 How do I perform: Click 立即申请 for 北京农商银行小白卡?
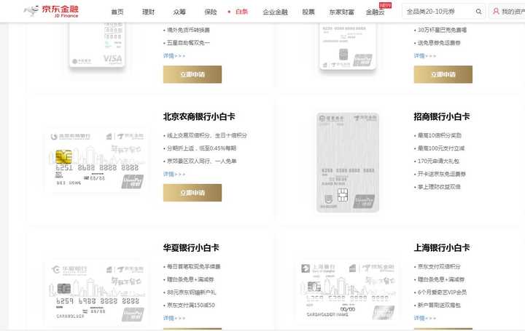[x=192, y=193]
